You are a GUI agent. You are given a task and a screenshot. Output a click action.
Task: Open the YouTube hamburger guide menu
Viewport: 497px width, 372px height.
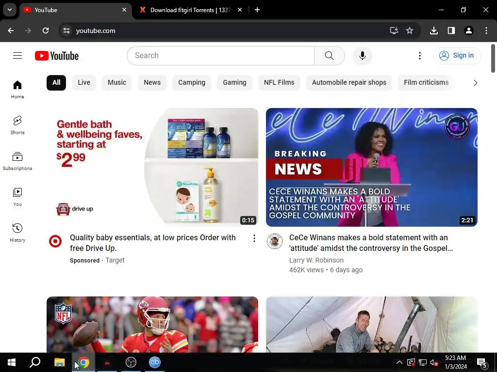tap(17, 56)
